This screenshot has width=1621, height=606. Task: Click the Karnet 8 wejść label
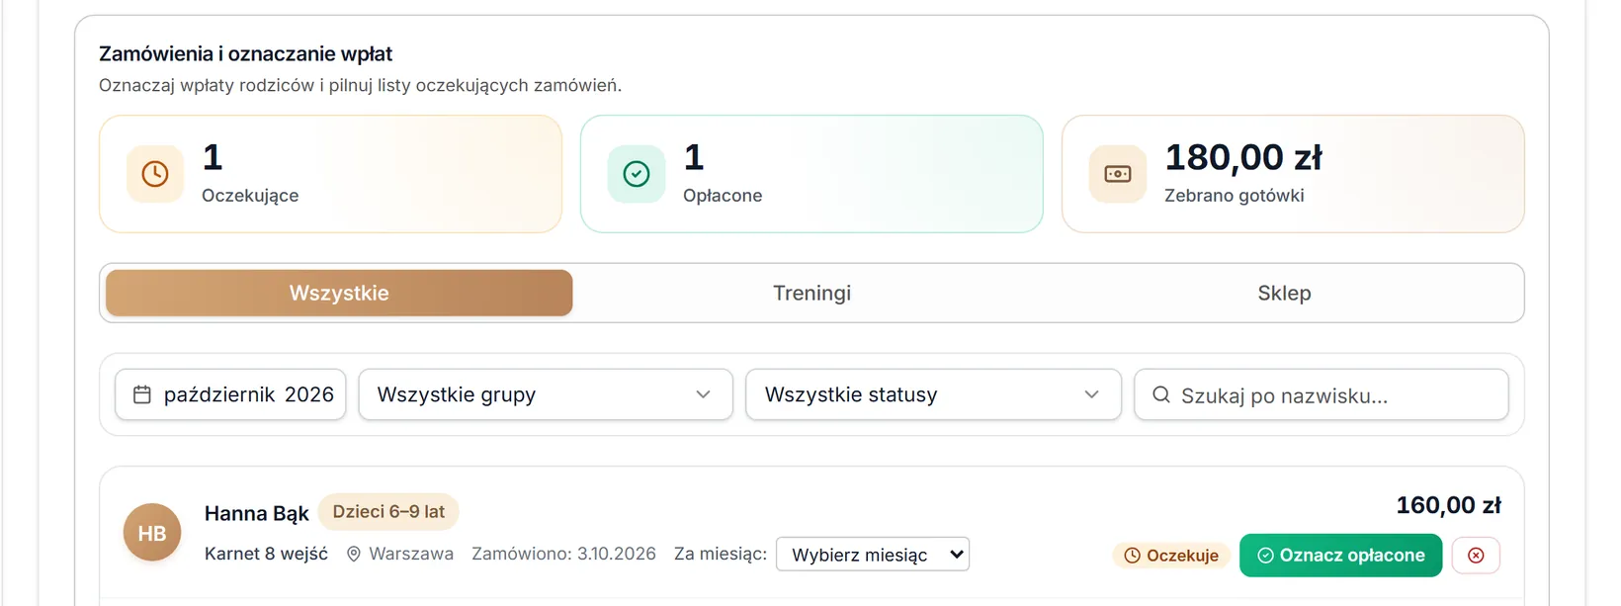266,554
